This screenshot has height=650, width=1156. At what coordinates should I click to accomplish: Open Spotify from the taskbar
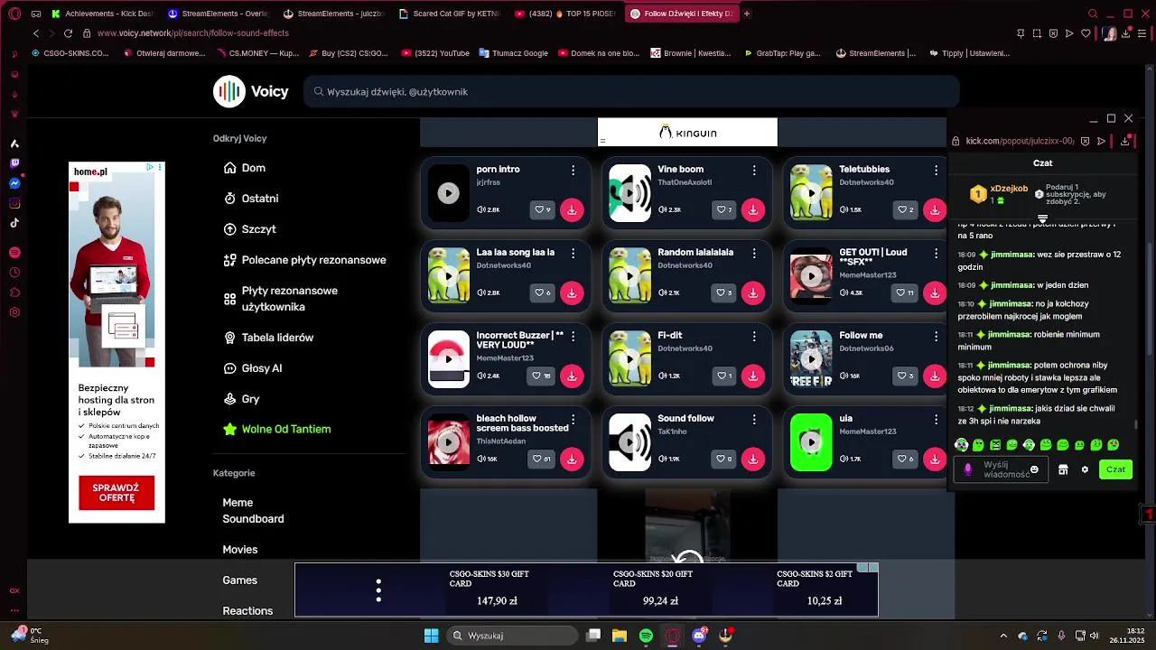click(x=646, y=636)
